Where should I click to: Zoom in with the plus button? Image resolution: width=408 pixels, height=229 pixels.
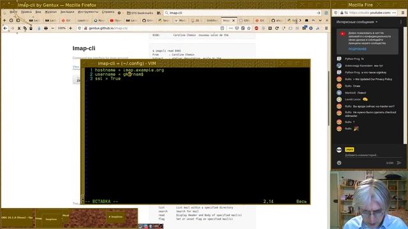(x=71, y=28)
